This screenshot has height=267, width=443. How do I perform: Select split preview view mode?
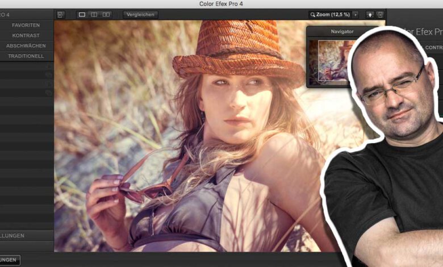[94, 15]
